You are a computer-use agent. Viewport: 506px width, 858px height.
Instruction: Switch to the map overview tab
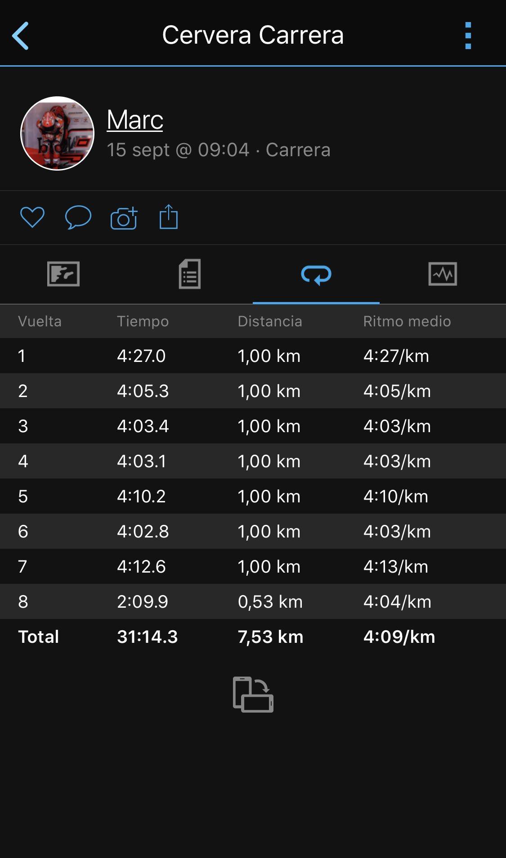point(63,274)
